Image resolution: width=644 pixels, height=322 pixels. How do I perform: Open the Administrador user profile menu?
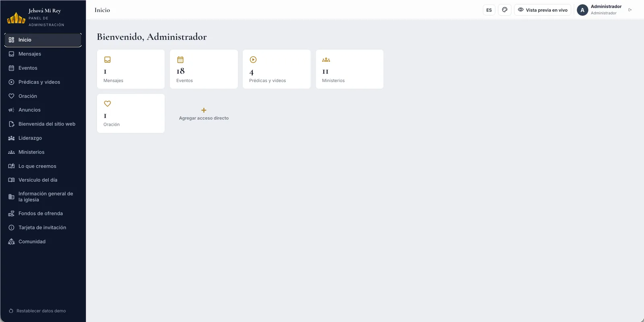[599, 10]
